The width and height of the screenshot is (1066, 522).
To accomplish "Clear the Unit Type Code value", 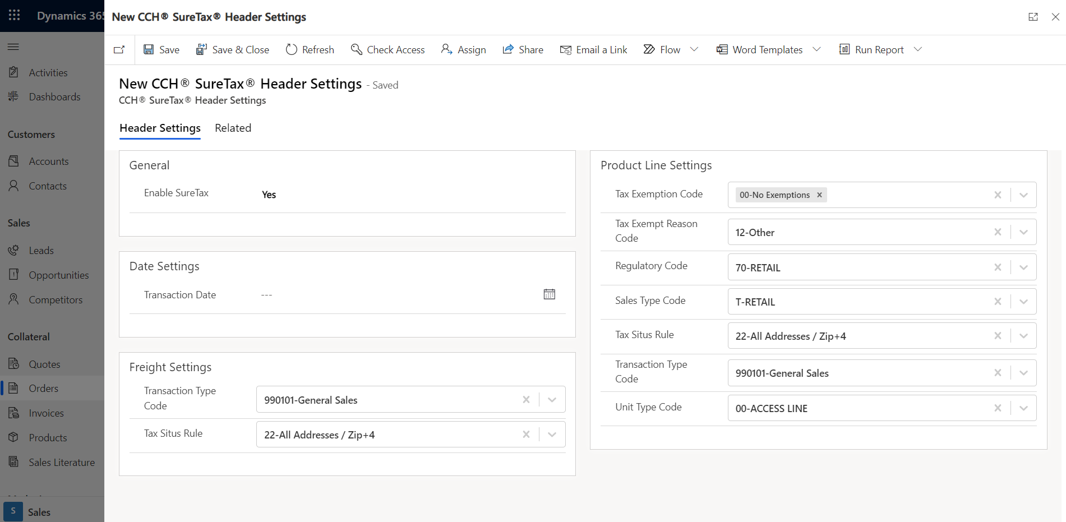I will click(x=998, y=408).
